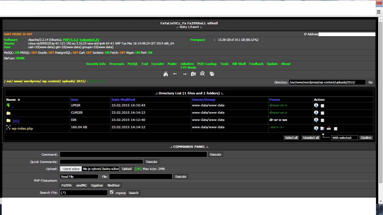This screenshot has height=215, width=383.
Task: Open the Quick Commands dropdown list
Action: (x=101, y=162)
